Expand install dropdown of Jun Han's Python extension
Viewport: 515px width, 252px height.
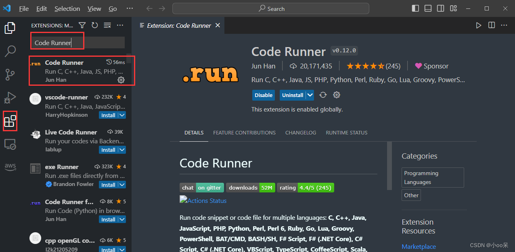(x=122, y=219)
